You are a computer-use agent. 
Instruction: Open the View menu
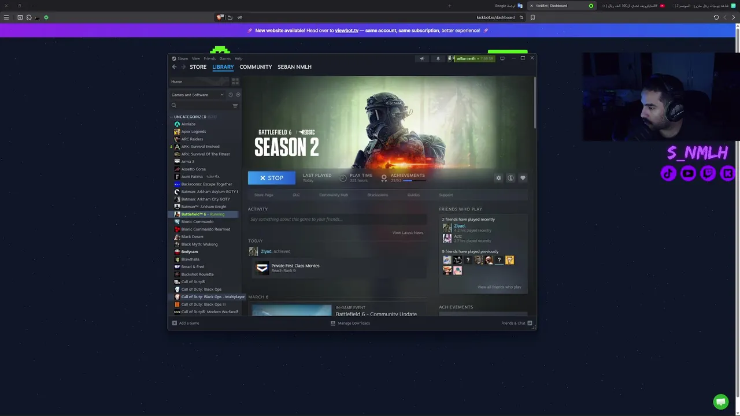point(196,58)
